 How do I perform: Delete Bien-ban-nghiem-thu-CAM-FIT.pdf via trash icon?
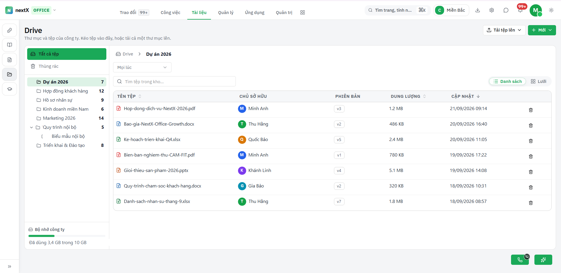tap(531, 157)
